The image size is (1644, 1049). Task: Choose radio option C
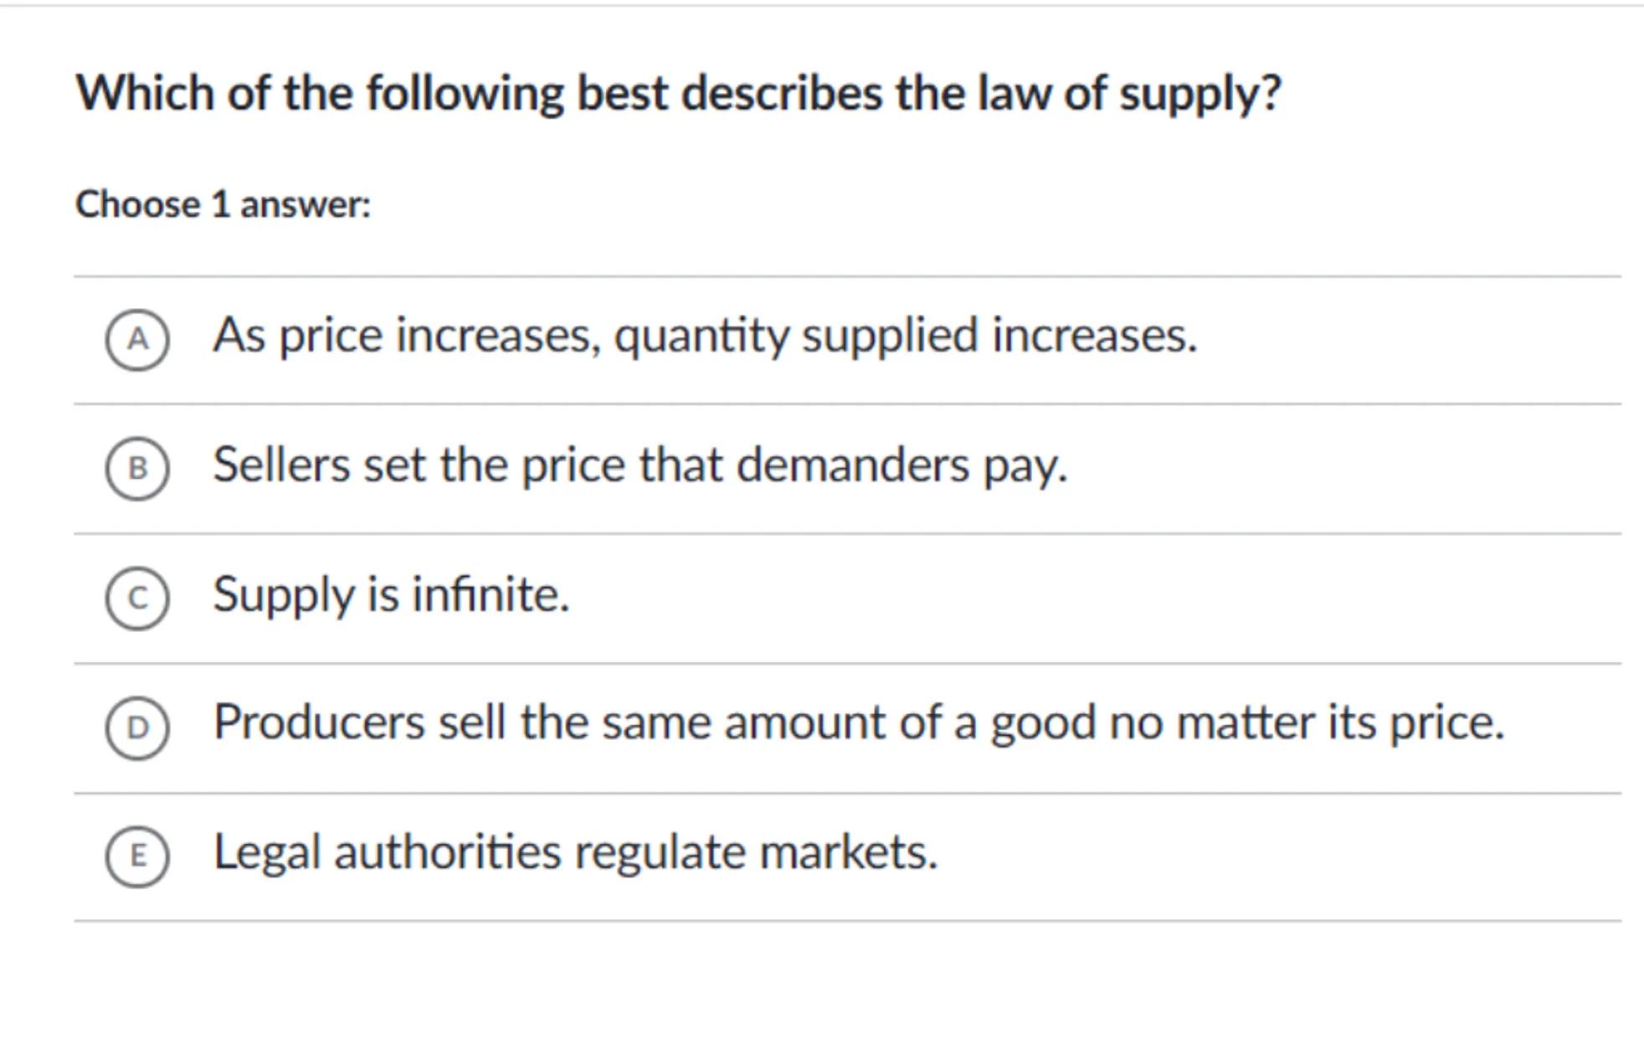(137, 598)
